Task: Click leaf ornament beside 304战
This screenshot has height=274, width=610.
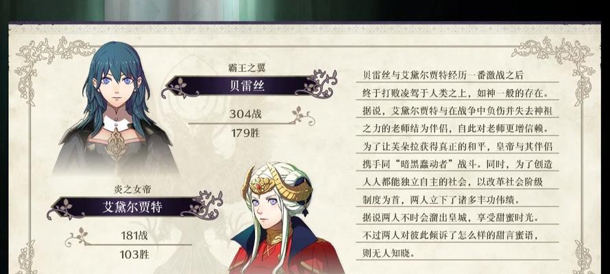Action: pos(303,116)
